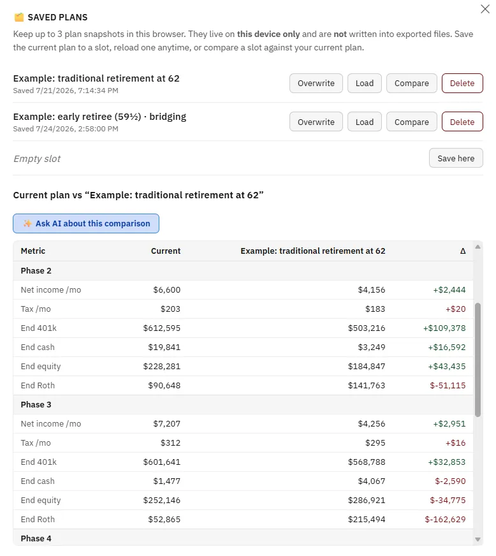Click the $7,207 Phase 3 net income value
496x556 pixels.
pyautogui.click(x=166, y=424)
